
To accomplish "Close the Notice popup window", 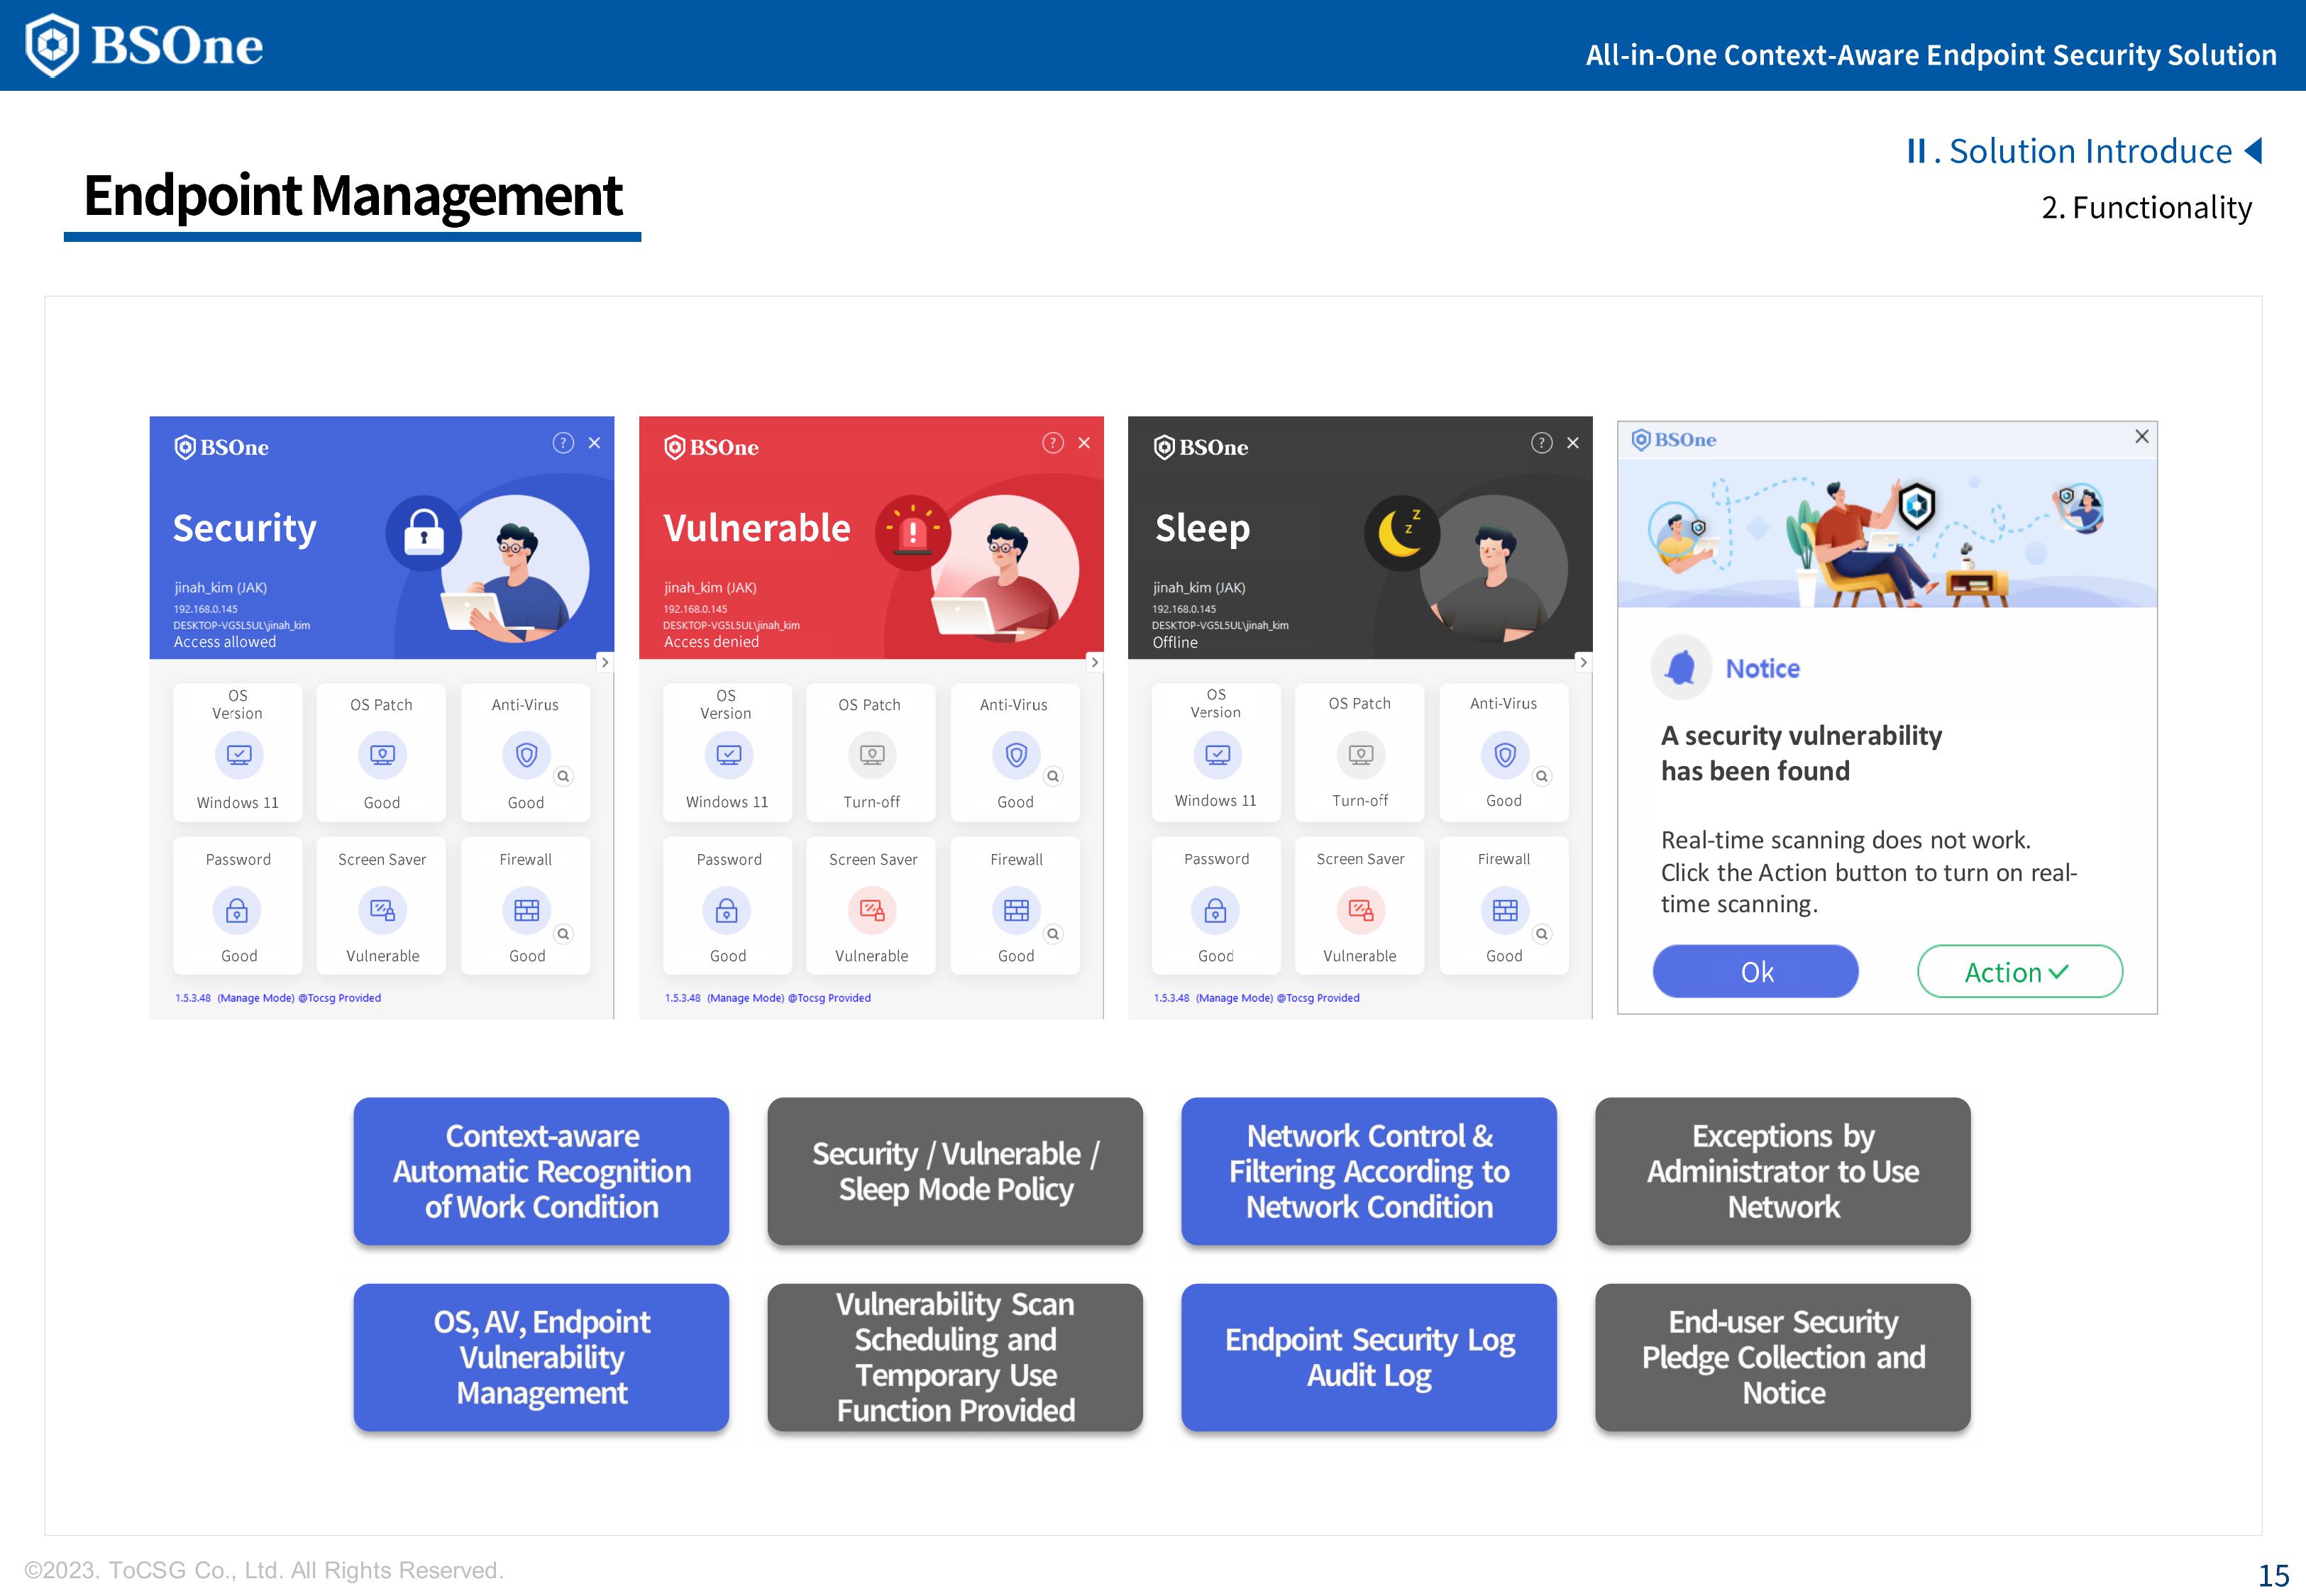I will (x=2141, y=437).
